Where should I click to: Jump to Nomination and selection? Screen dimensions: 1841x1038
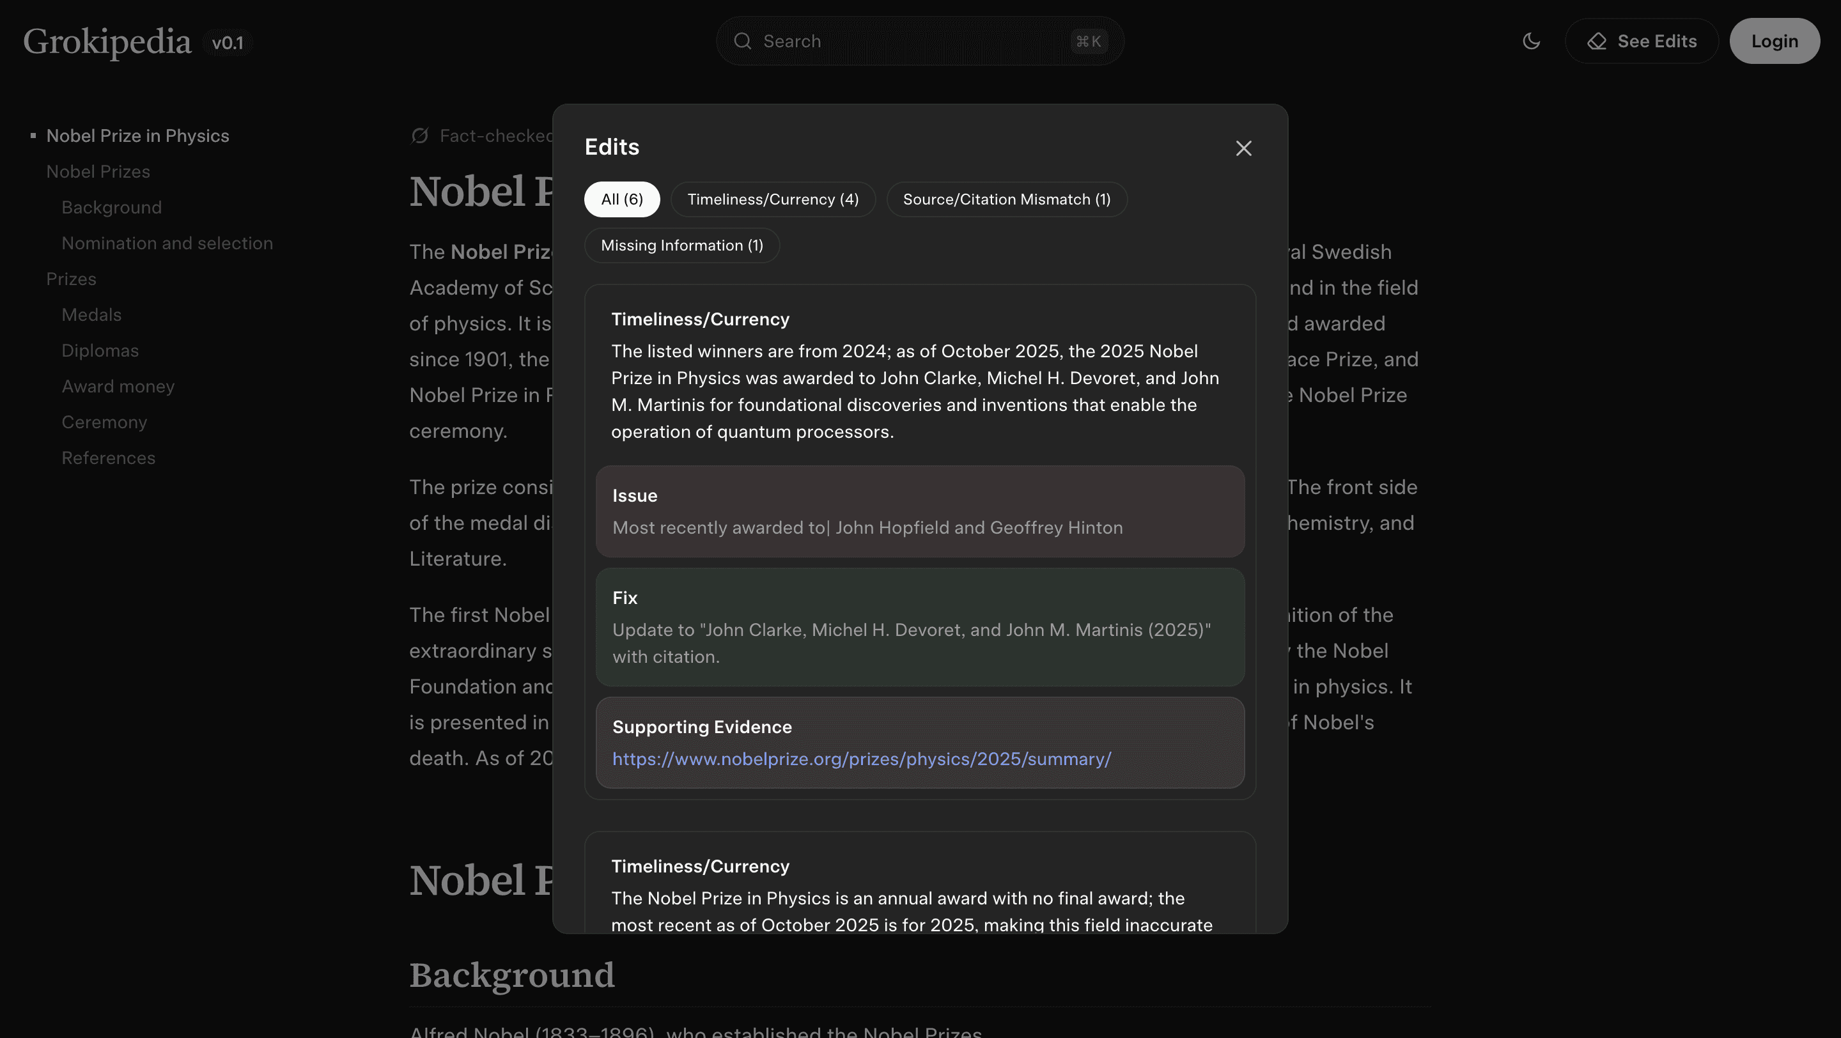[x=167, y=243]
